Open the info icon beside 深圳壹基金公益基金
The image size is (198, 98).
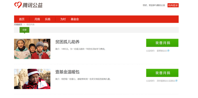176,81
